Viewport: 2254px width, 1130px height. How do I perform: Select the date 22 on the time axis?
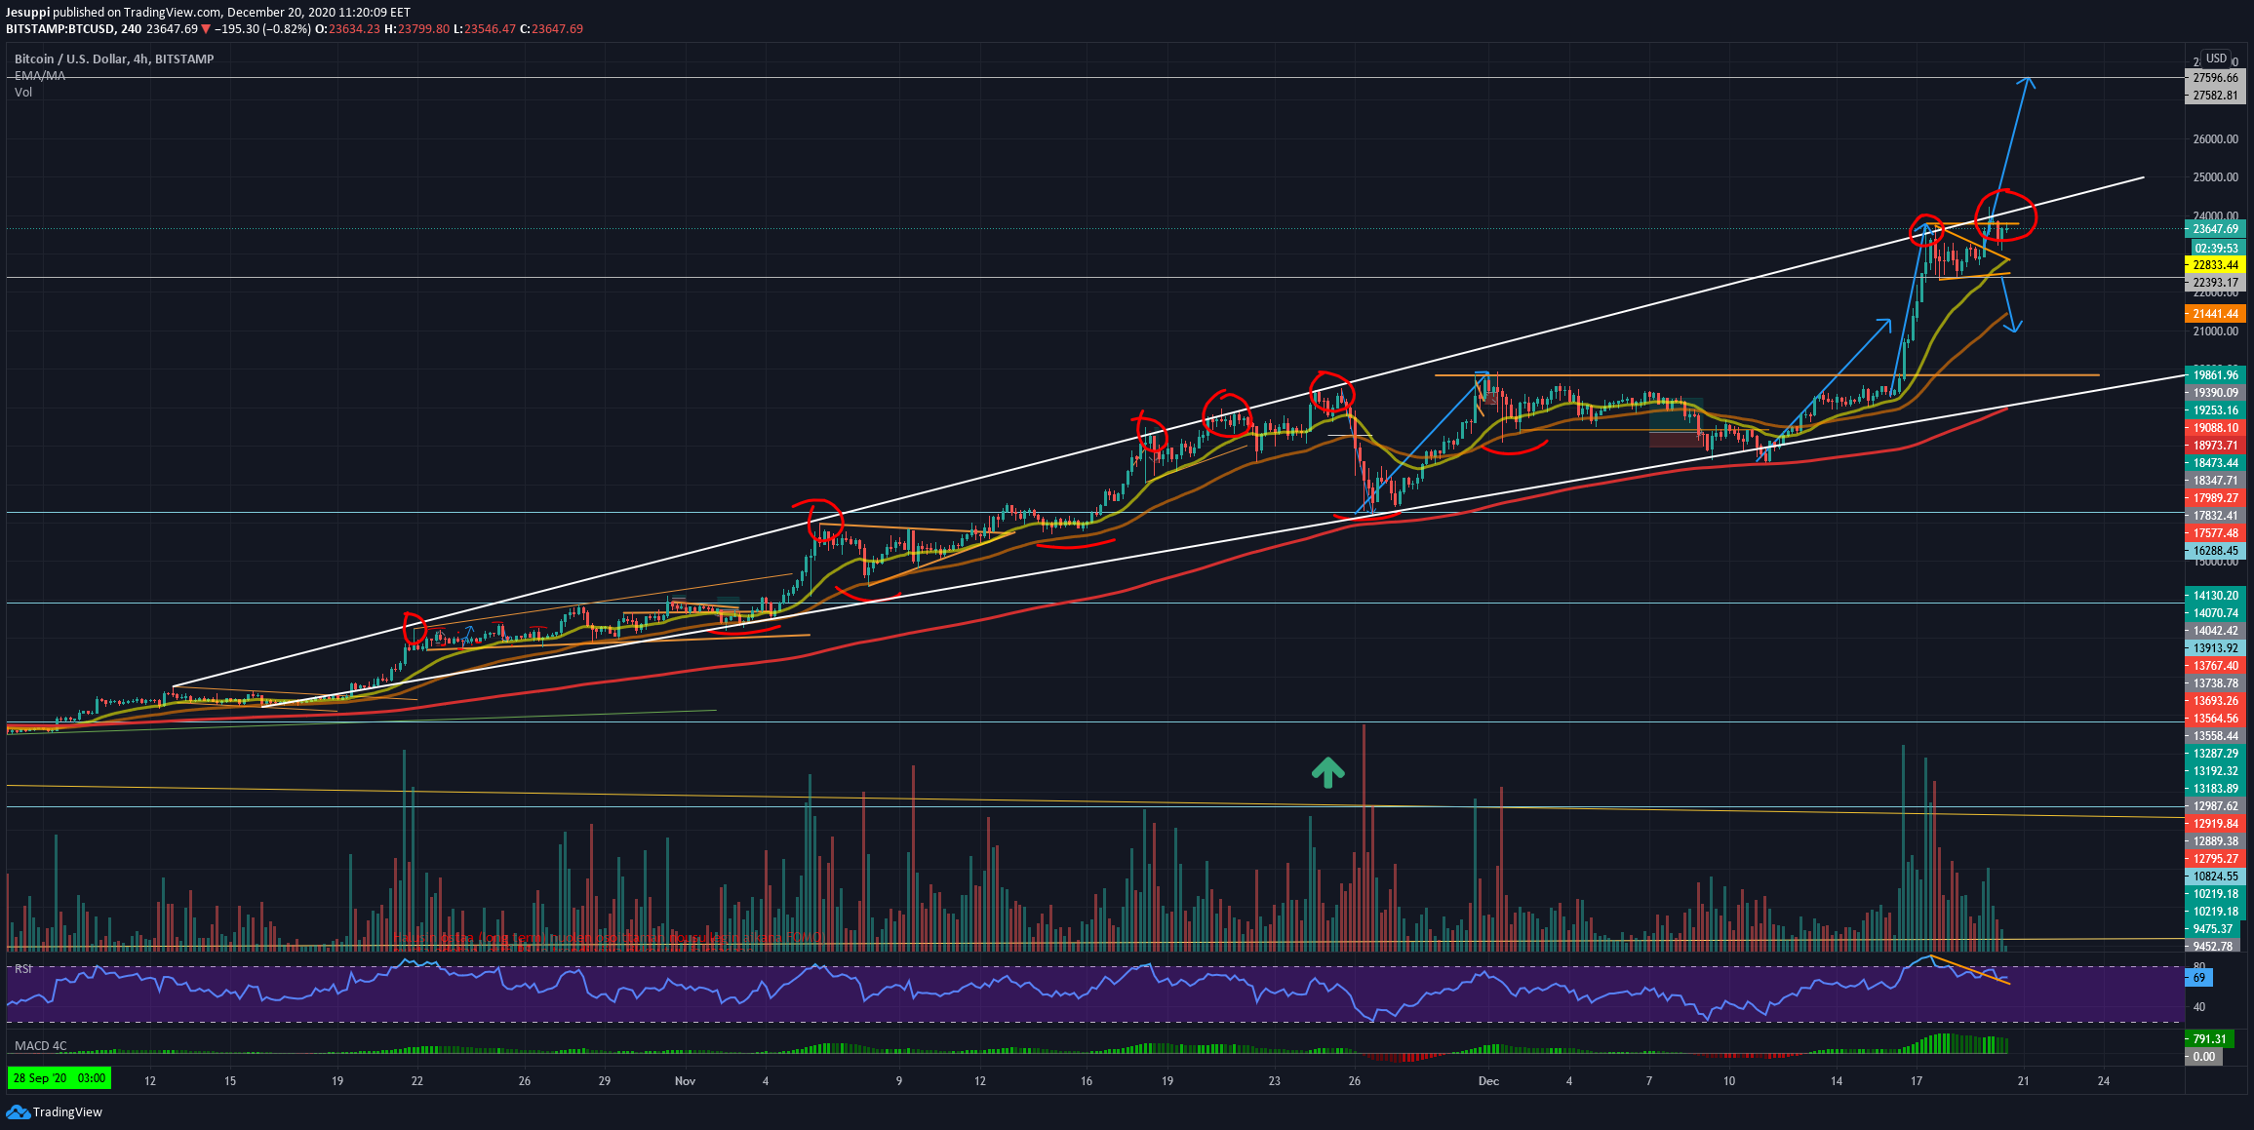[x=417, y=1081]
